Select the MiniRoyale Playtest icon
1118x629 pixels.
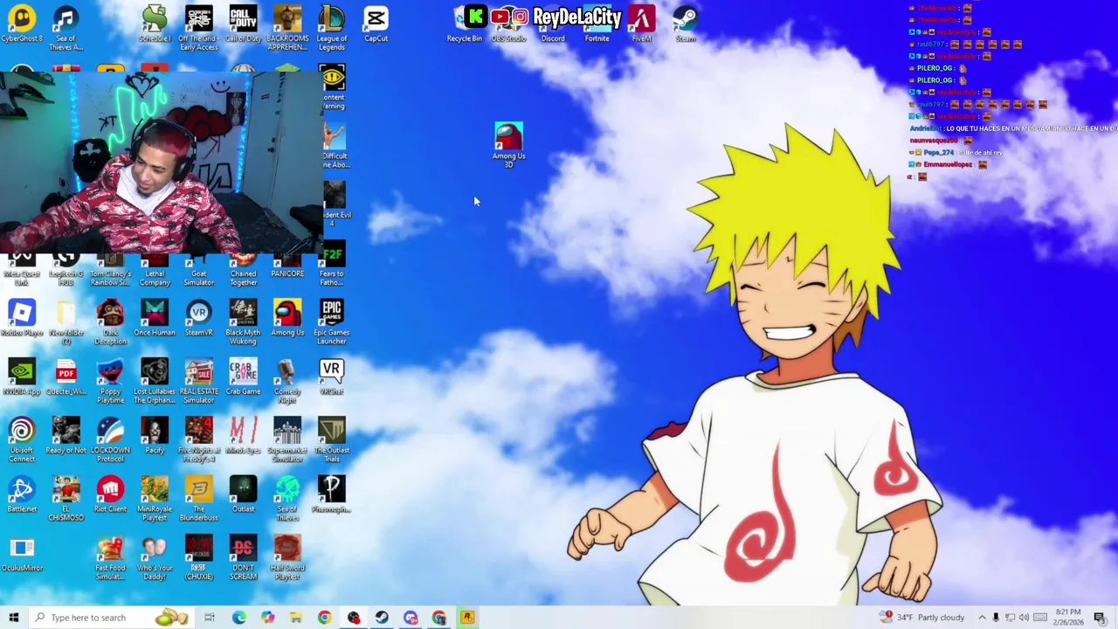point(155,498)
